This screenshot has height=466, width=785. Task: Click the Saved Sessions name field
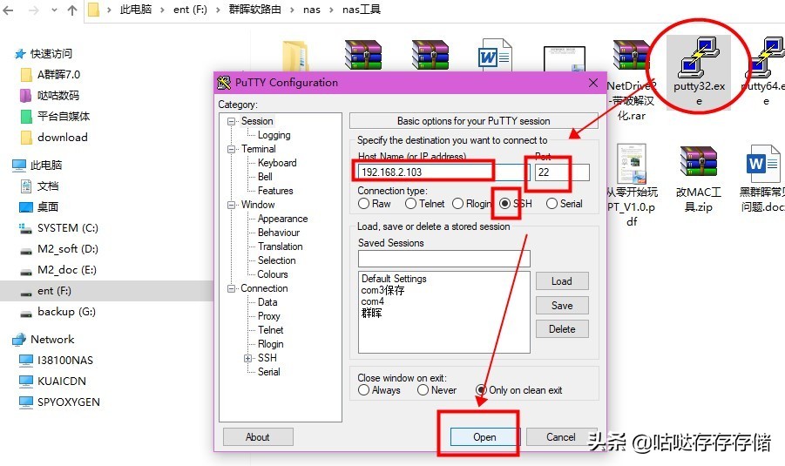444,259
